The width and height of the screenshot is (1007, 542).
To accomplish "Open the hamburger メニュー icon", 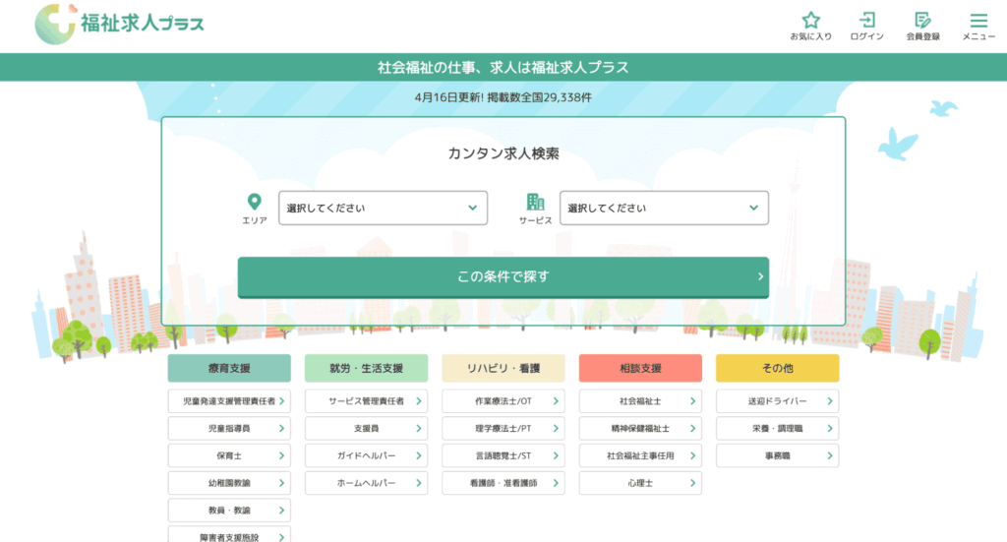I will tap(978, 21).
